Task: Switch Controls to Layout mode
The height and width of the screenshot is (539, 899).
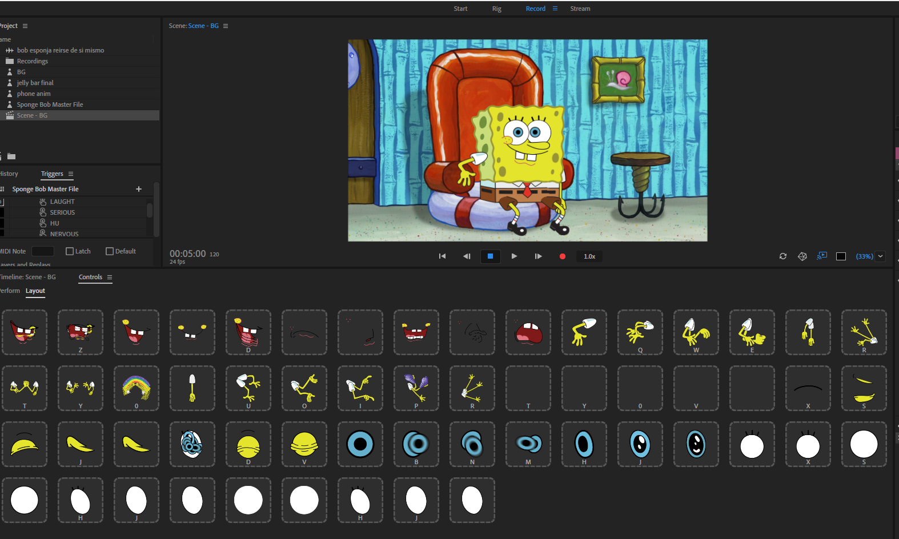Action: pos(35,291)
